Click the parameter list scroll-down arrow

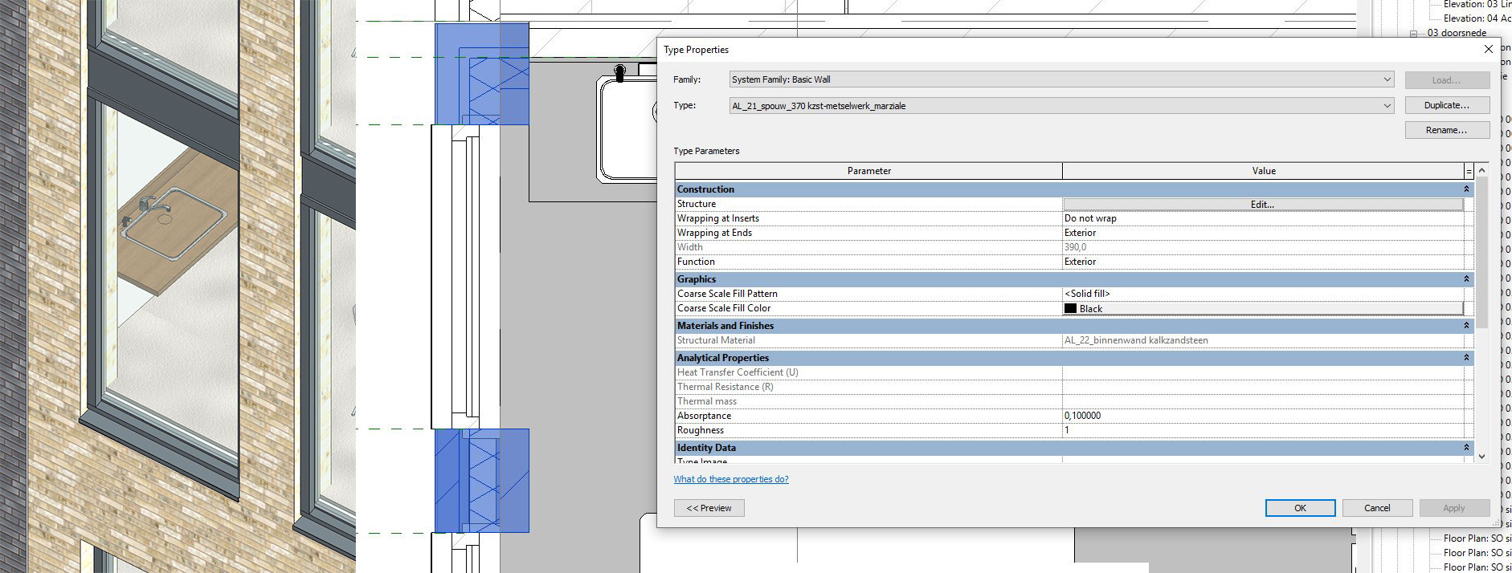coord(1481,457)
